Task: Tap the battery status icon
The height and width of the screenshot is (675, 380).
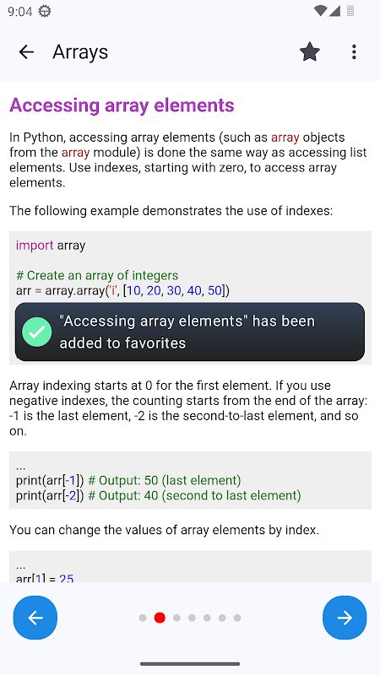Action: click(350, 11)
